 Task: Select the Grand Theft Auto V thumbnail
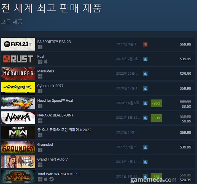tap(18, 162)
